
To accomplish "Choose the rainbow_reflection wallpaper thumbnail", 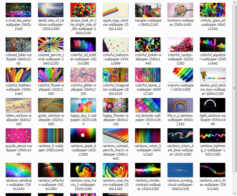I will [x=51, y=170].
